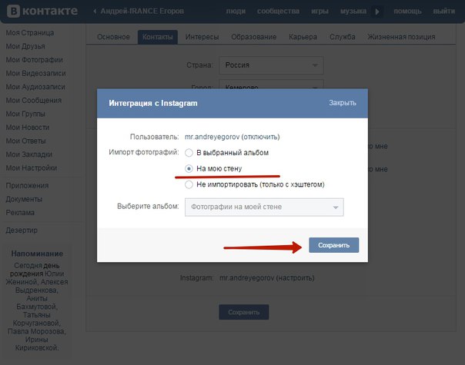Screen dimensions: 465x365
Task: Open 'Моя Страница' in sidebar
Action: pyautogui.click(x=30, y=32)
